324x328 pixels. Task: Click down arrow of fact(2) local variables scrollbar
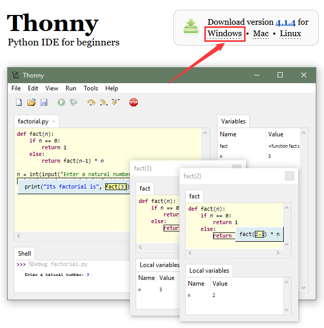(287, 310)
